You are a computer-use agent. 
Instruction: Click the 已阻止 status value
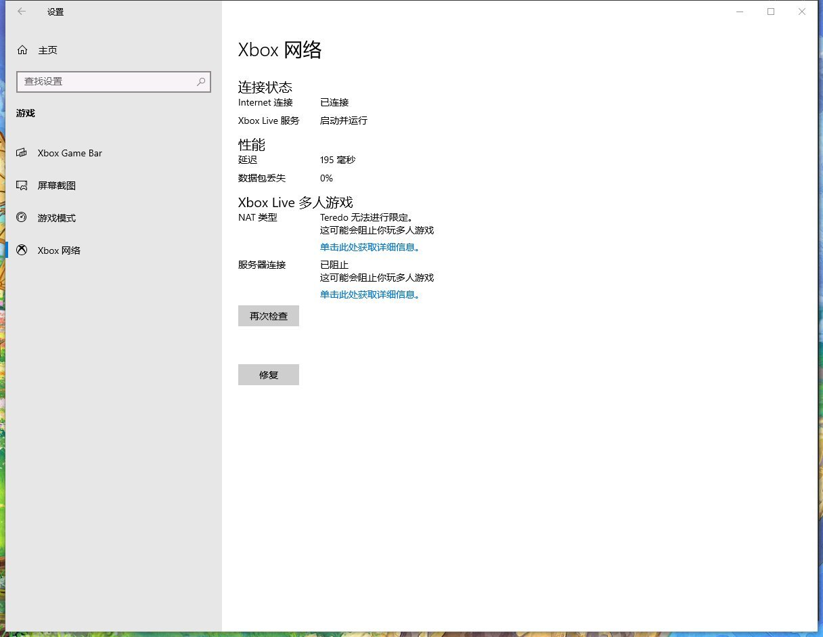pyautogui.click(x=334, y=265)
